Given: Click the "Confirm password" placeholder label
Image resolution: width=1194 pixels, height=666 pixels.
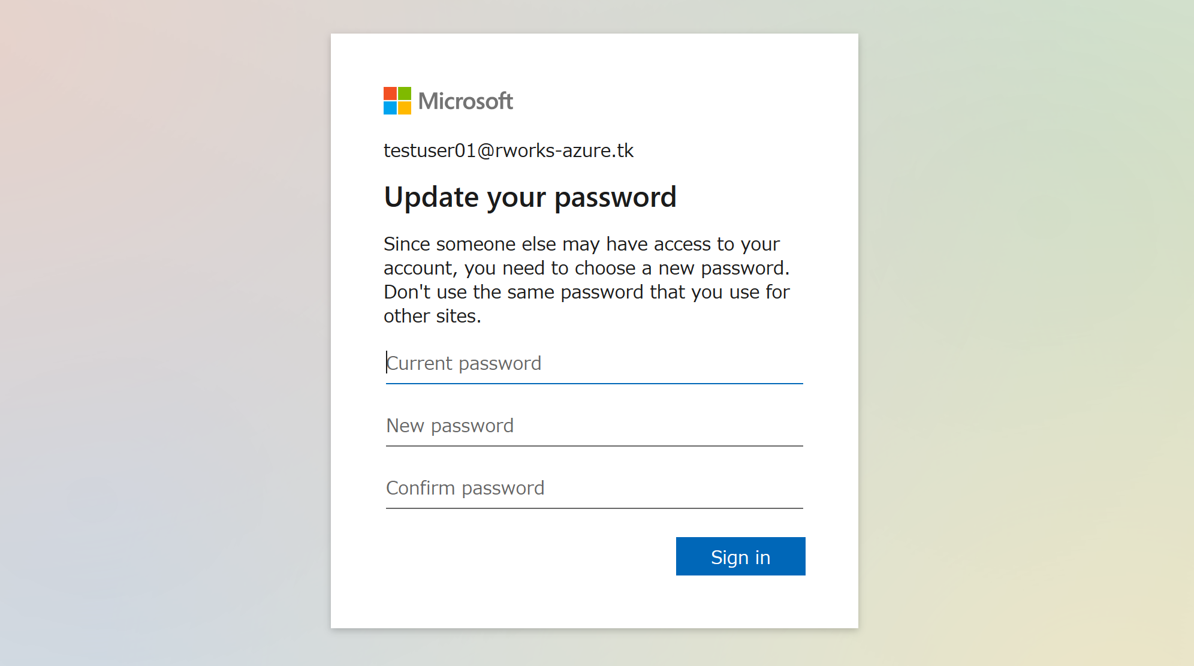Looking at the screenshot, I should [x=466, y=488].
